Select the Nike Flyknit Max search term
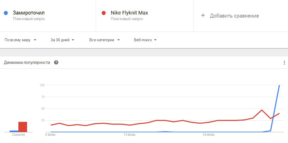This screenshot has width=288, height=143. (129, 13)
